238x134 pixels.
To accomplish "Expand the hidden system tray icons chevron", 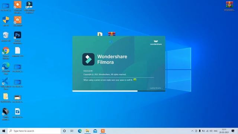I will (192, 131).
